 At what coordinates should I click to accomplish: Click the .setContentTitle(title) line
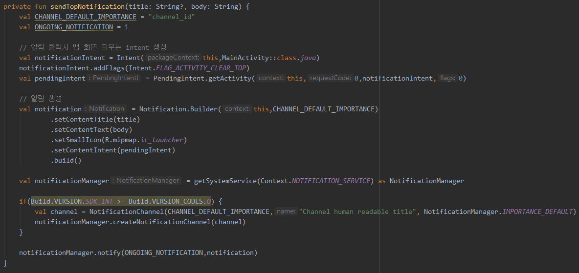95,119
